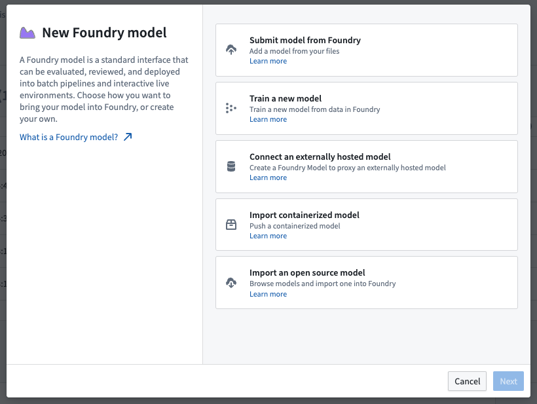
Task: Click the cloud upload icon for Submit model
Action: [x=231, y=50]
